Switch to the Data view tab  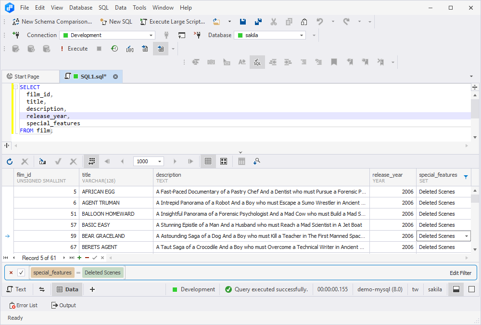[67, 289]
